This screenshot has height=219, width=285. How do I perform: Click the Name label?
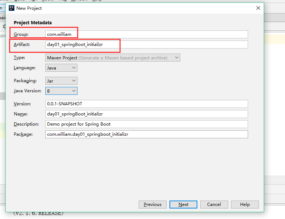(21, 114)
